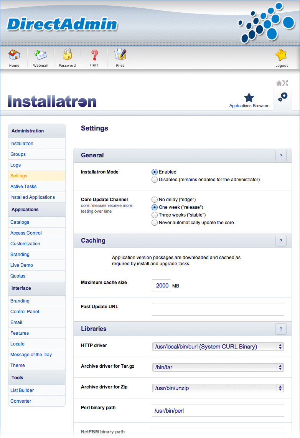The image size is (300, 438).
Task: Open Groups in the sidebar
Action: click(x=37, y=154)
